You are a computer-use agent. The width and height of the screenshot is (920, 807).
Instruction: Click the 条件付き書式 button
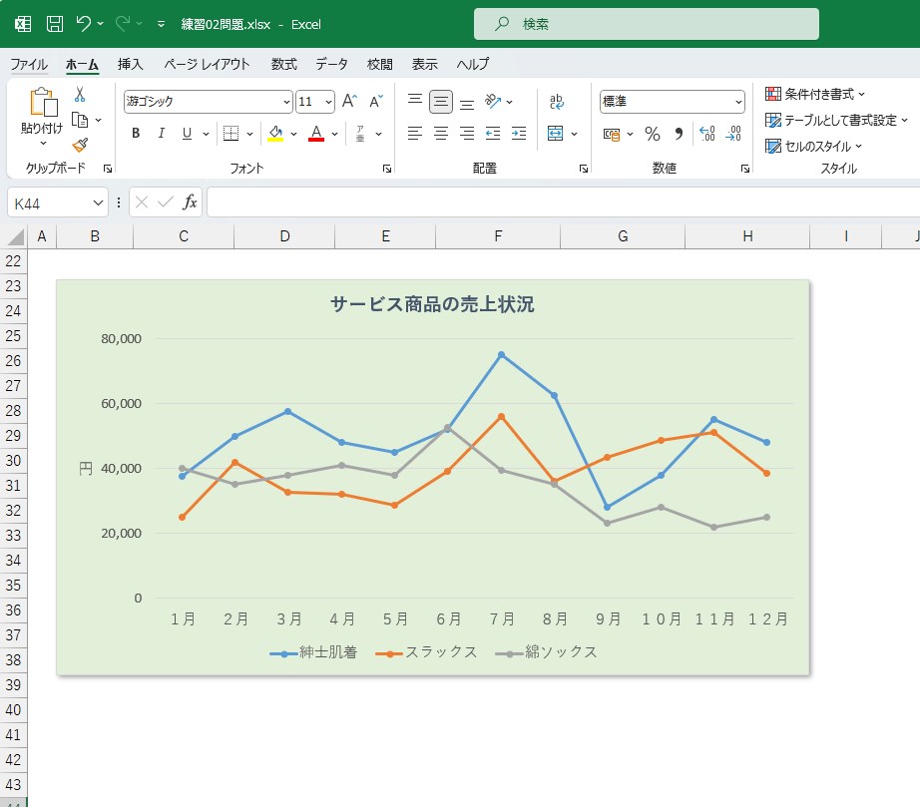click(x=815, y=94)
